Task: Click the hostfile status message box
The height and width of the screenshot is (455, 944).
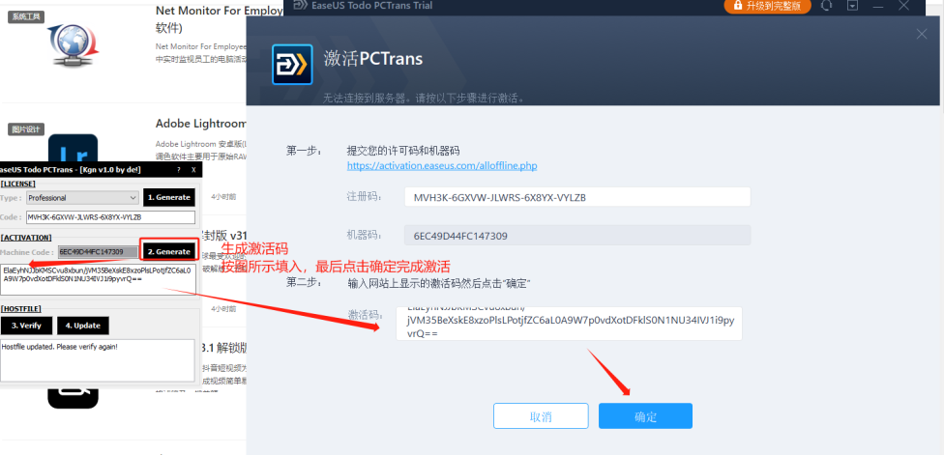Action: 98,360
